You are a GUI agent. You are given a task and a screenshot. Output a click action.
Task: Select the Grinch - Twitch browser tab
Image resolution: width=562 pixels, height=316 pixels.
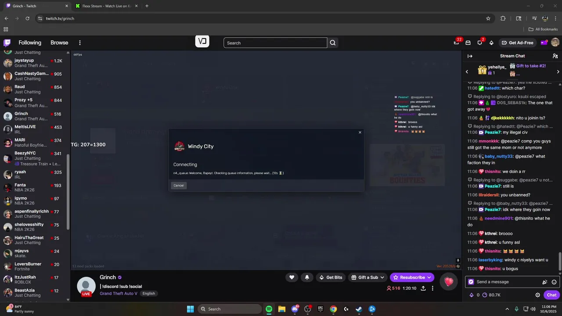(36, 6)
